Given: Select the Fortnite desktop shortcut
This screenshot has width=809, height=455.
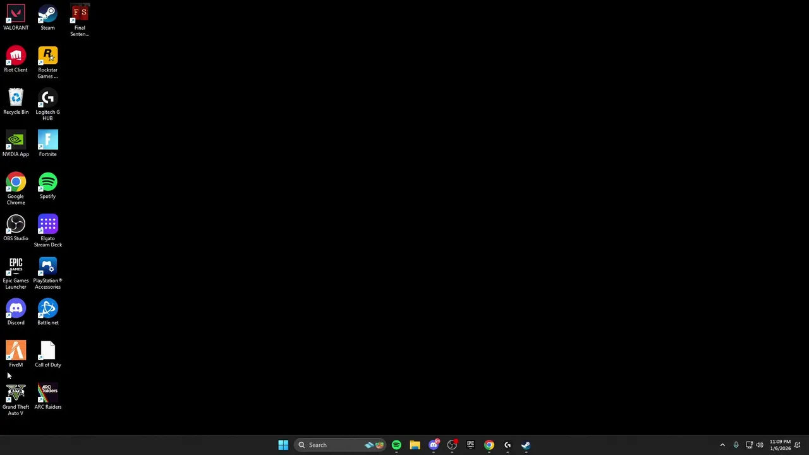Looking at the screenshot, I should [47, 145].
